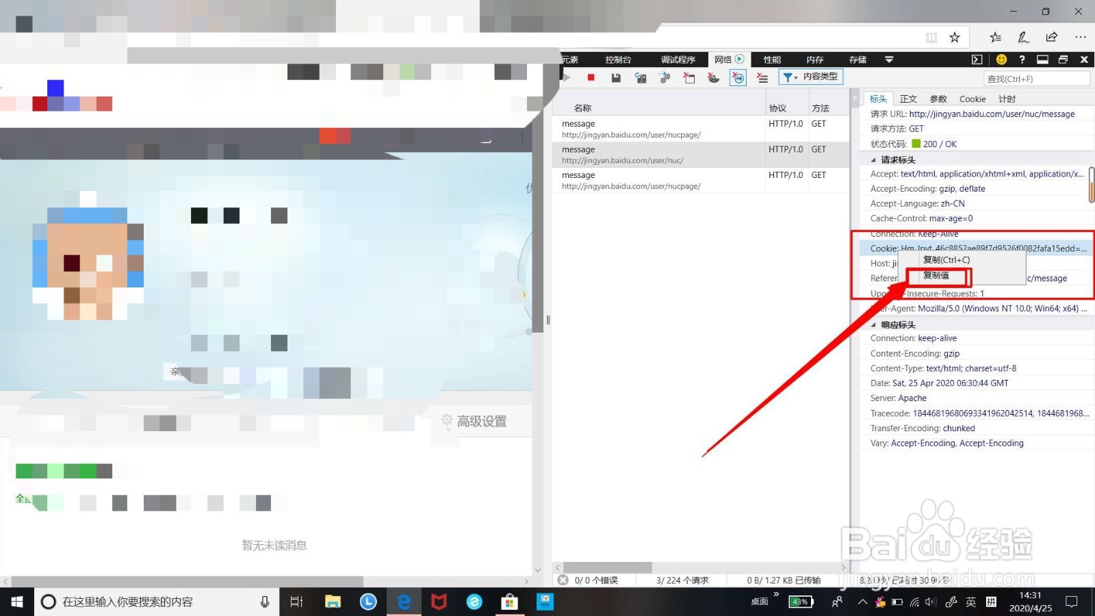Stop the network capture with red square

tap(591, 78)
